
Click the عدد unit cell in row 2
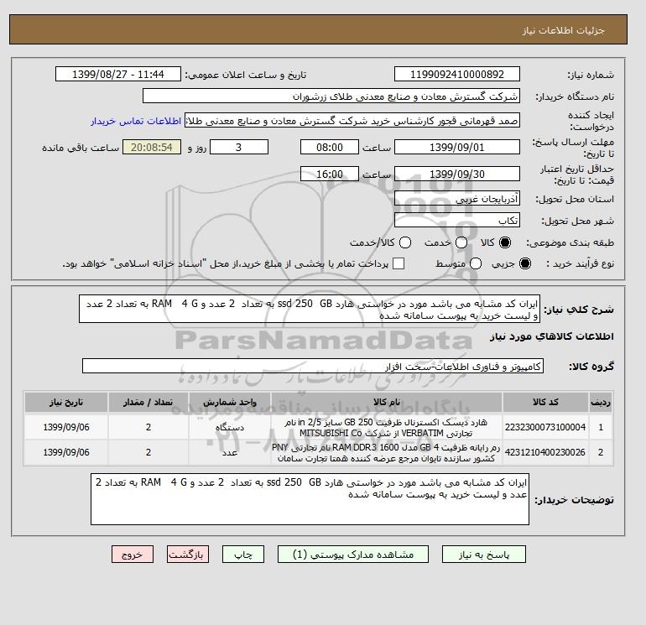point(230,452)
